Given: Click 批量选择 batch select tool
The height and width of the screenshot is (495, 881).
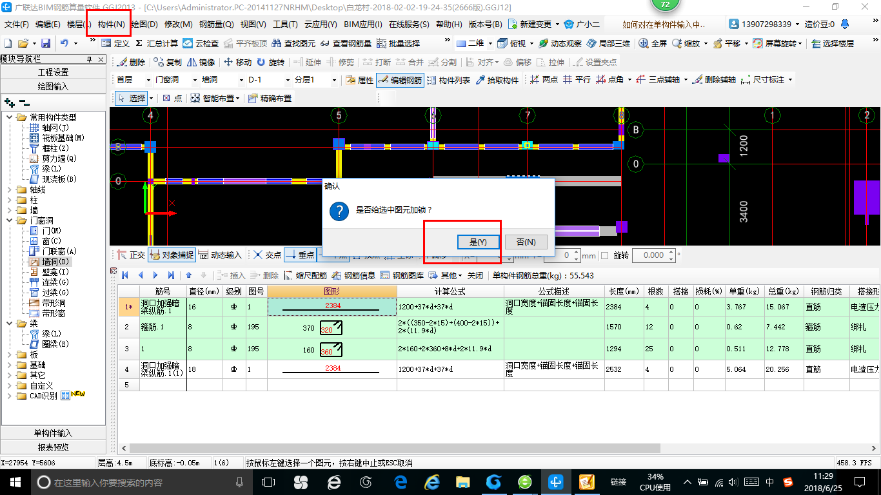Looking at the screenshot, I should (x=398, y=43).
